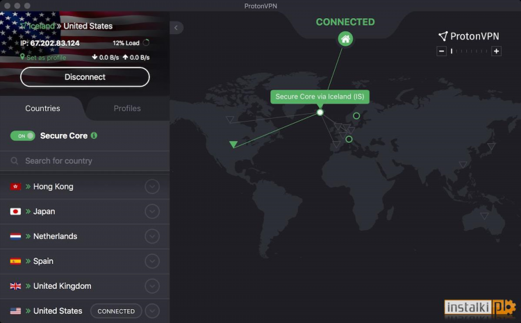Click the search magnifier icon
521x323 pixels.
point(15,161)
